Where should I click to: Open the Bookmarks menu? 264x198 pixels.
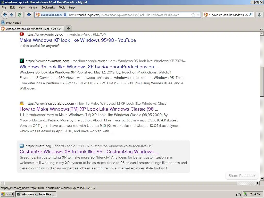tap(48, 7)
